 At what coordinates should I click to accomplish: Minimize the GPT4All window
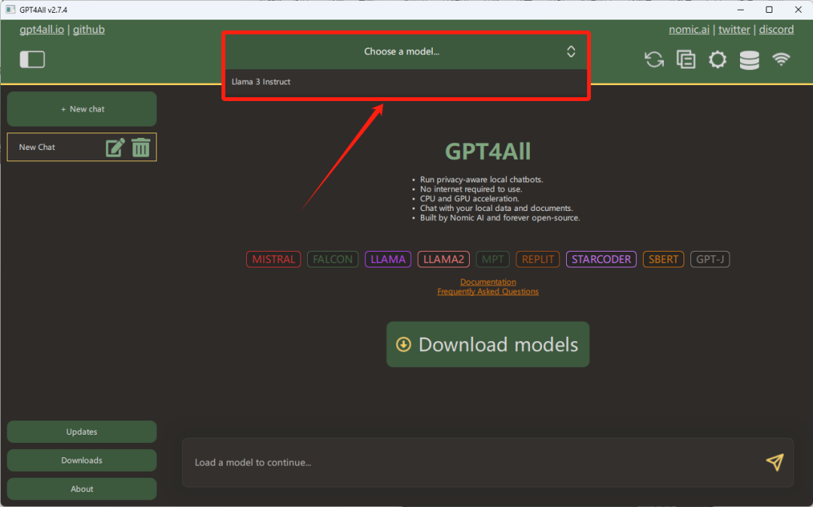pyautogui.click(x=741, y=9)
